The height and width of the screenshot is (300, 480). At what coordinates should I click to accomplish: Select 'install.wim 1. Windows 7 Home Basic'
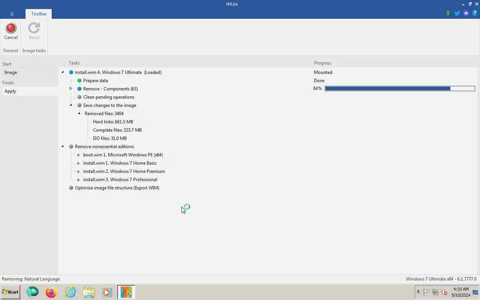[120, 163]
